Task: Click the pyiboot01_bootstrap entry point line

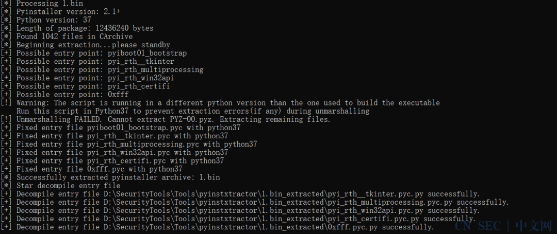Action: click(x=94, y=53)
